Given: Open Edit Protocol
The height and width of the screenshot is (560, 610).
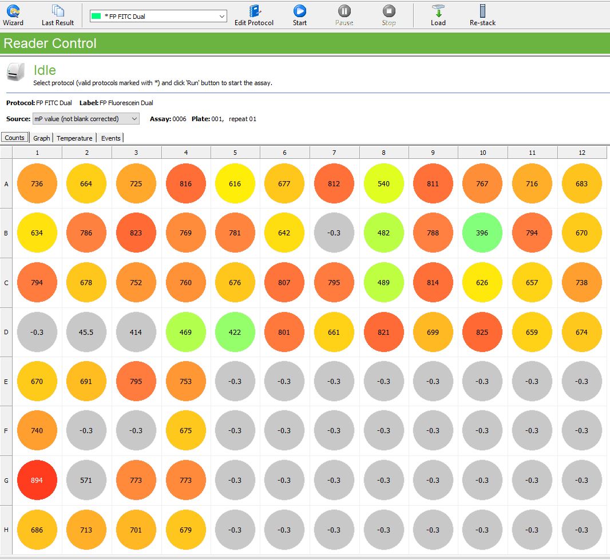Looking at the screenshot, I should click(254, 15).
